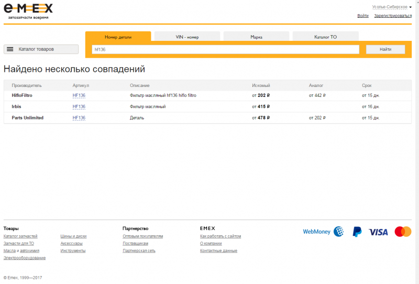Click the search field containing hf136
The image size is (419, 284).
pyautogui.click(x=225, y=49)
